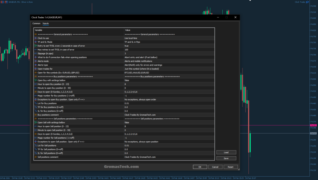Screen dimensions: 318x180
Task: Open the 'Use local time' value dropdown
Action: (x=169, y=38)
